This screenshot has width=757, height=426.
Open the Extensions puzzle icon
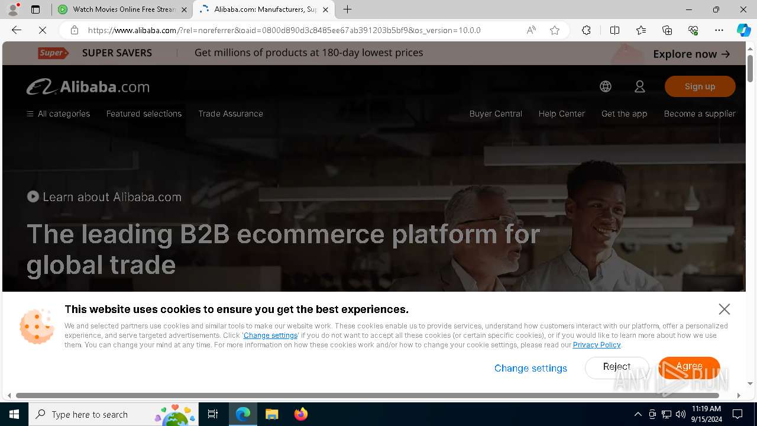pos(586,30)
